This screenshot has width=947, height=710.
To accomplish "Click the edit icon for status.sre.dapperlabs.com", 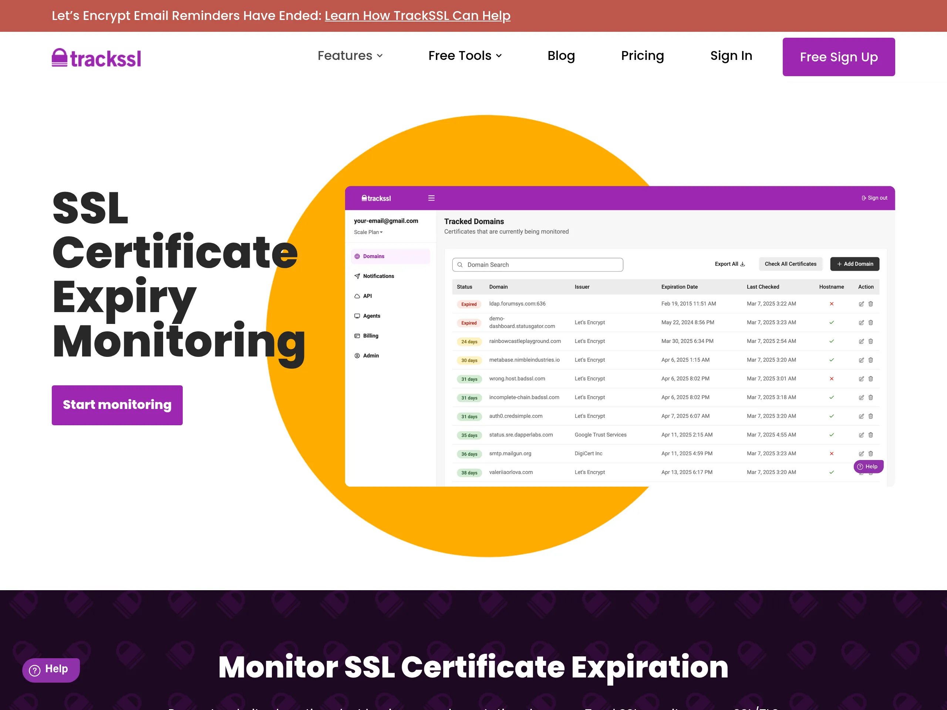I will click(x=861, y=435).
